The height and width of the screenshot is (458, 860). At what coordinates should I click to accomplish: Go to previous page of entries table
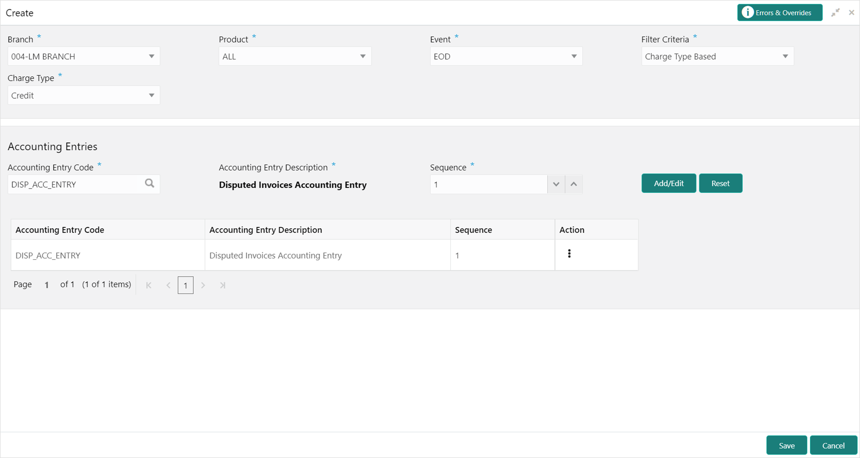pos(168,285)
